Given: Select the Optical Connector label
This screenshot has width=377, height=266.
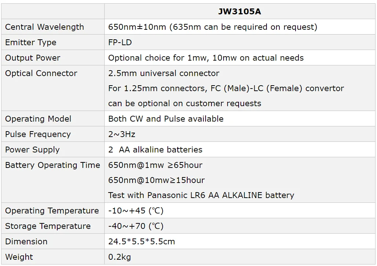Looking at the screenshot, I should (x=41, y=73).
